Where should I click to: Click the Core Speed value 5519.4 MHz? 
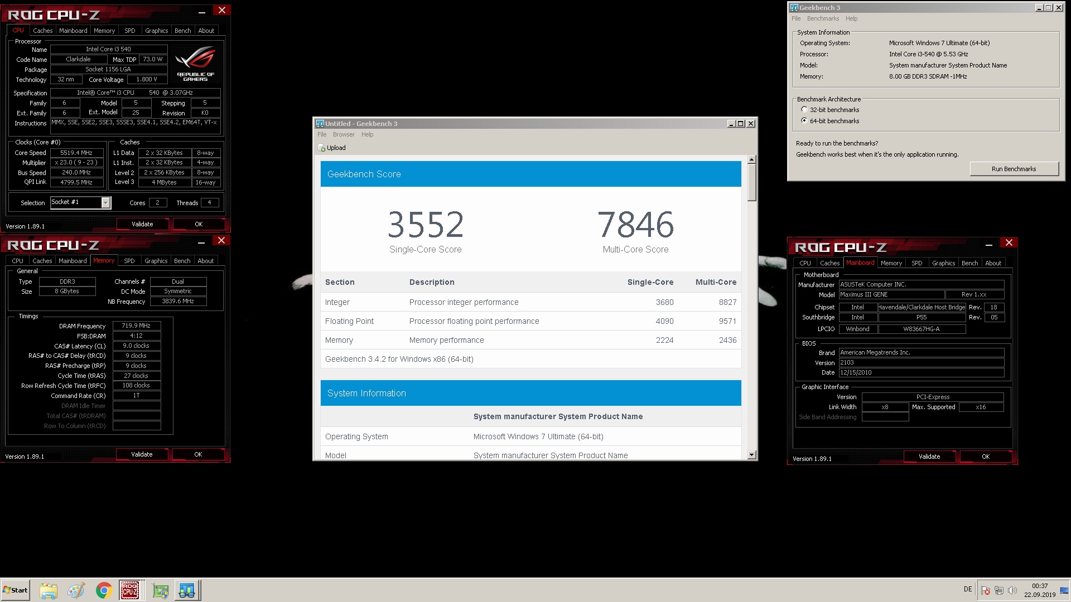tap(76, 153)
